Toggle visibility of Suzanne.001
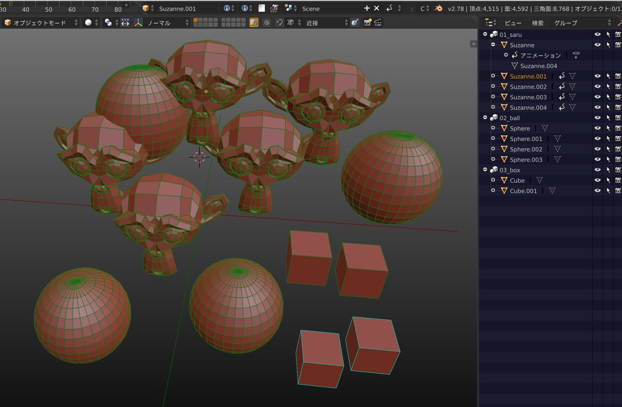 click(x=598, y=76)
